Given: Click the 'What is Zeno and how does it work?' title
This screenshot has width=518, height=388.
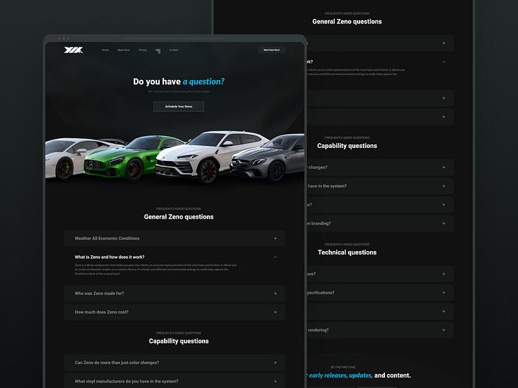Looking at the screenshot, I should [110, 257].
